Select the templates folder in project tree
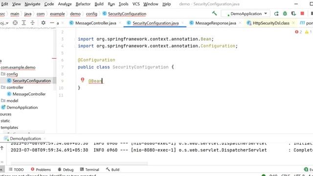Image resolution: width=313 pixels, height=176 pixels. (9, 127)
